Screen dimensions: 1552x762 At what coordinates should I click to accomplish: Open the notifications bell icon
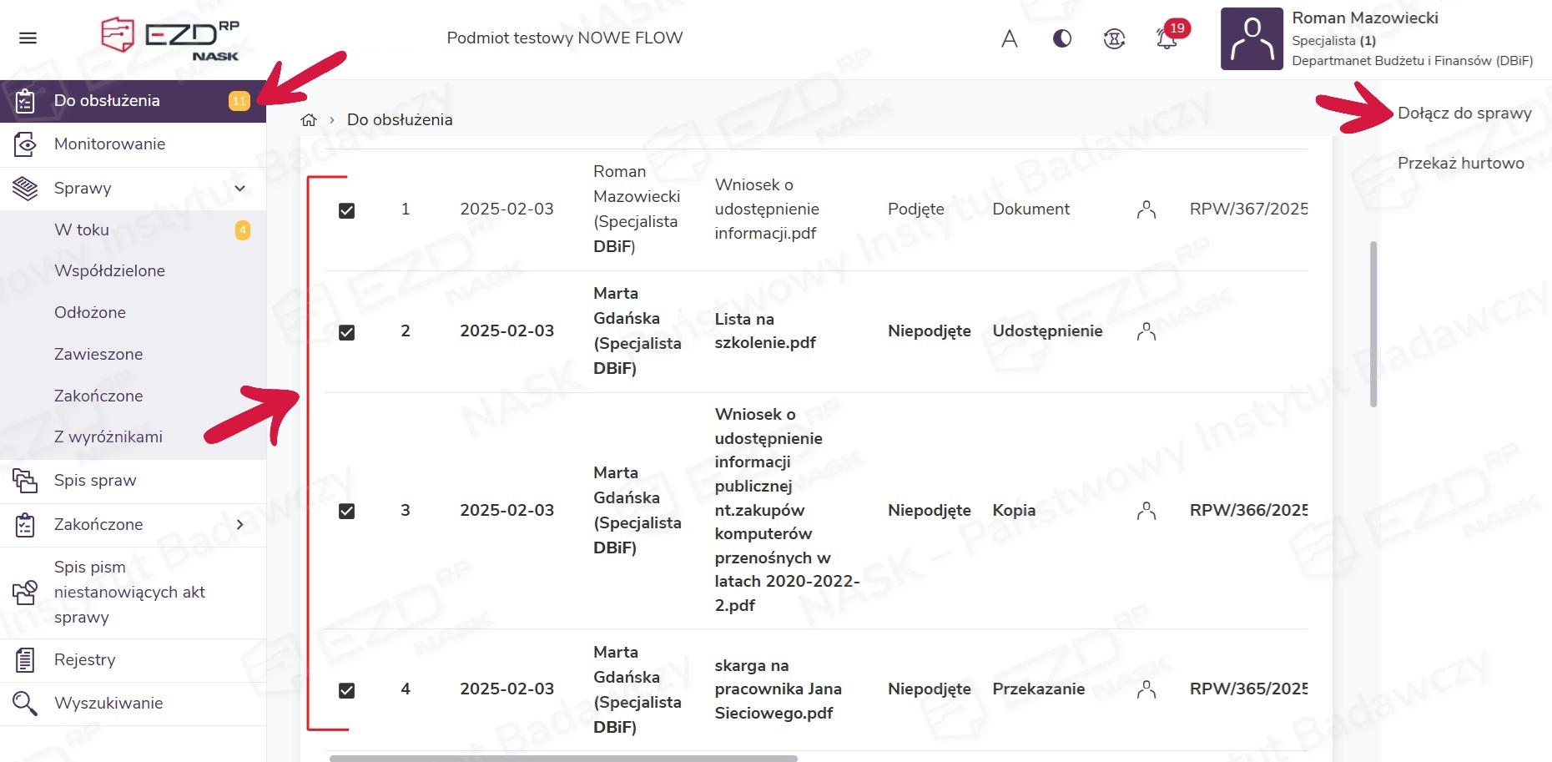pyautogui.click(x=1167, y=38)
